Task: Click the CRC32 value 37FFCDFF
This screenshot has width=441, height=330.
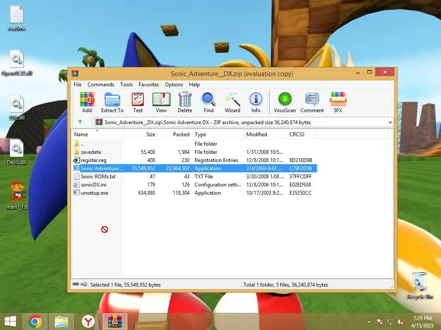Action: point(300,176)
